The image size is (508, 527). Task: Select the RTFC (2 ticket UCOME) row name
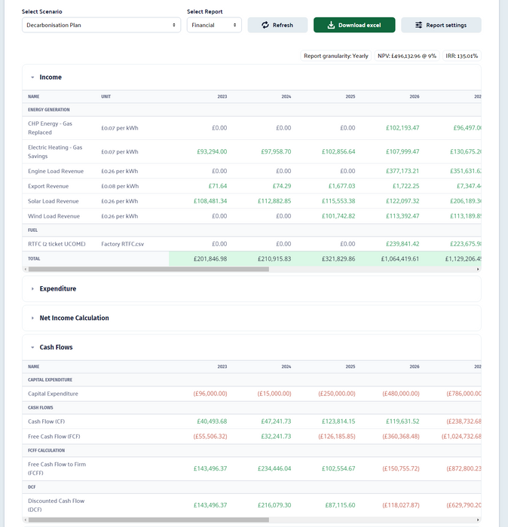tap(57, 244)
